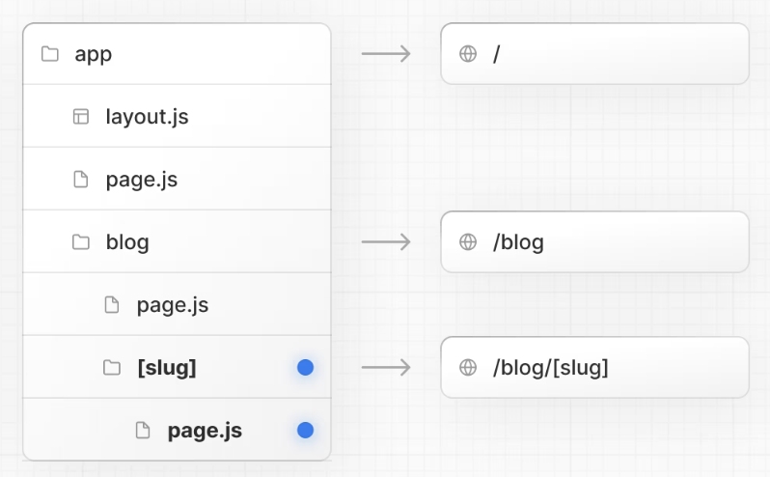The height and width of the screenshot is (477, 770).
Task: Click the / route URL box
Action: coord(594,54)
